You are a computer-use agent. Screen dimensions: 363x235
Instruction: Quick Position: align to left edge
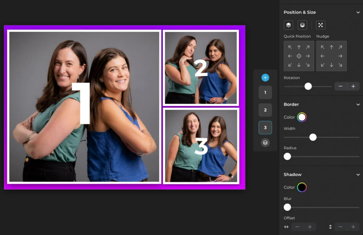[x=290, y=56]
